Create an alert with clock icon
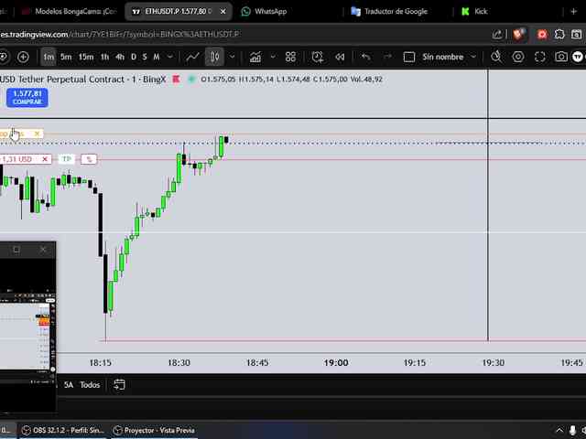Viewport: 586px width, 439px height. [318, 57]
